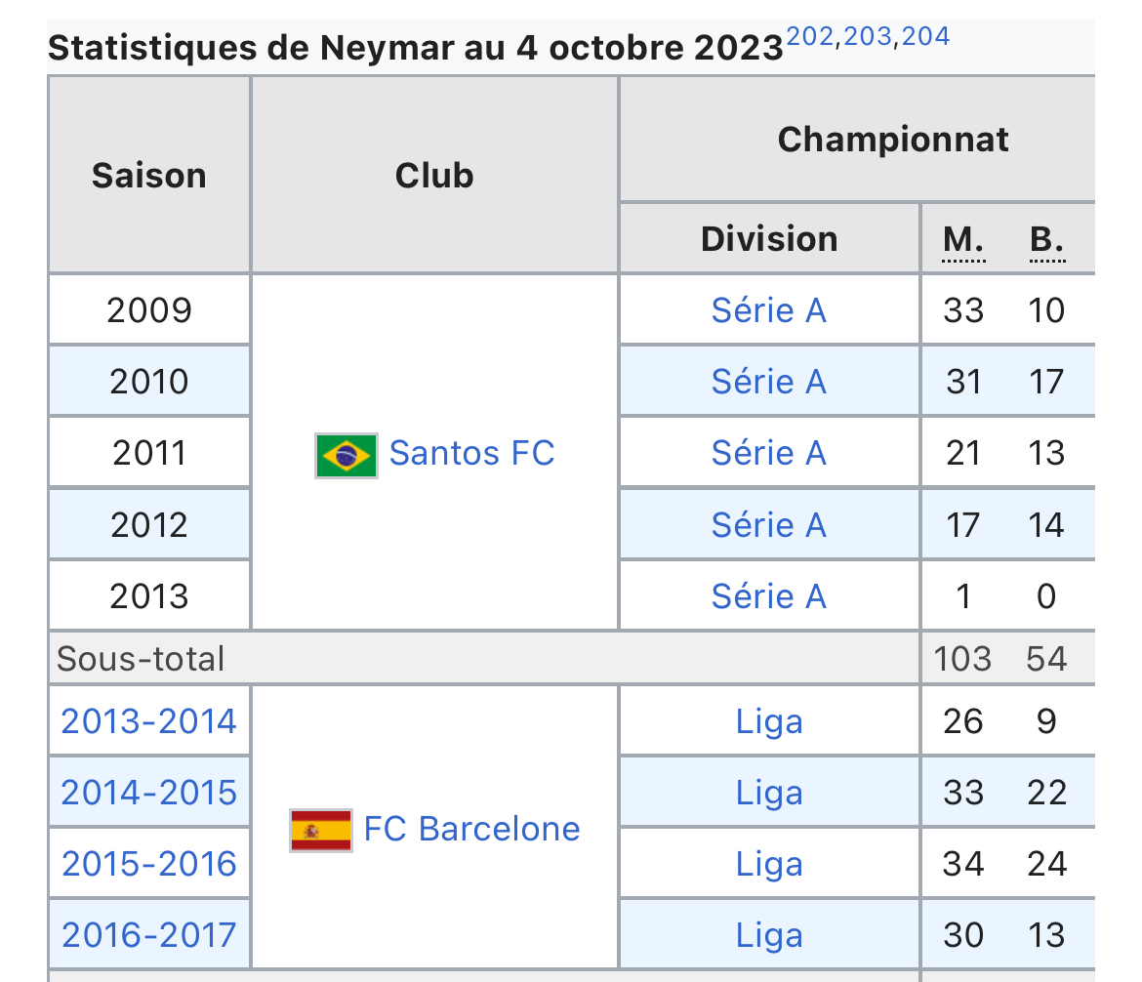Viewport: 1142px width, 982px height.
Task: Open reference 202 footnote
Action: point(810,36)
